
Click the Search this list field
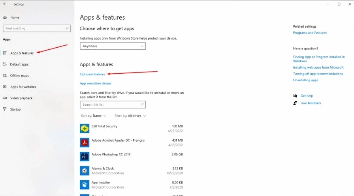[111, 105]
